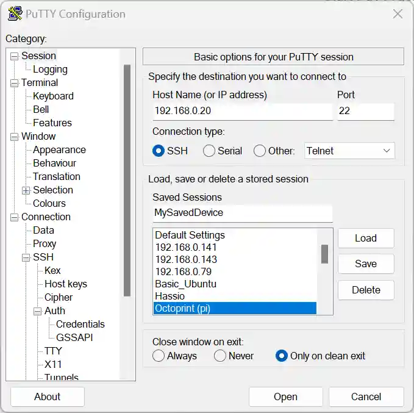Select the Hassio saved session
The width and height of the screenshot is (414, 413).
235,296
